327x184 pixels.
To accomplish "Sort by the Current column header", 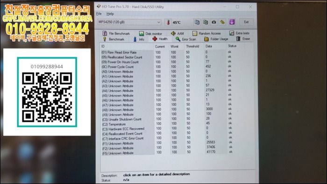I will point(160,47).
